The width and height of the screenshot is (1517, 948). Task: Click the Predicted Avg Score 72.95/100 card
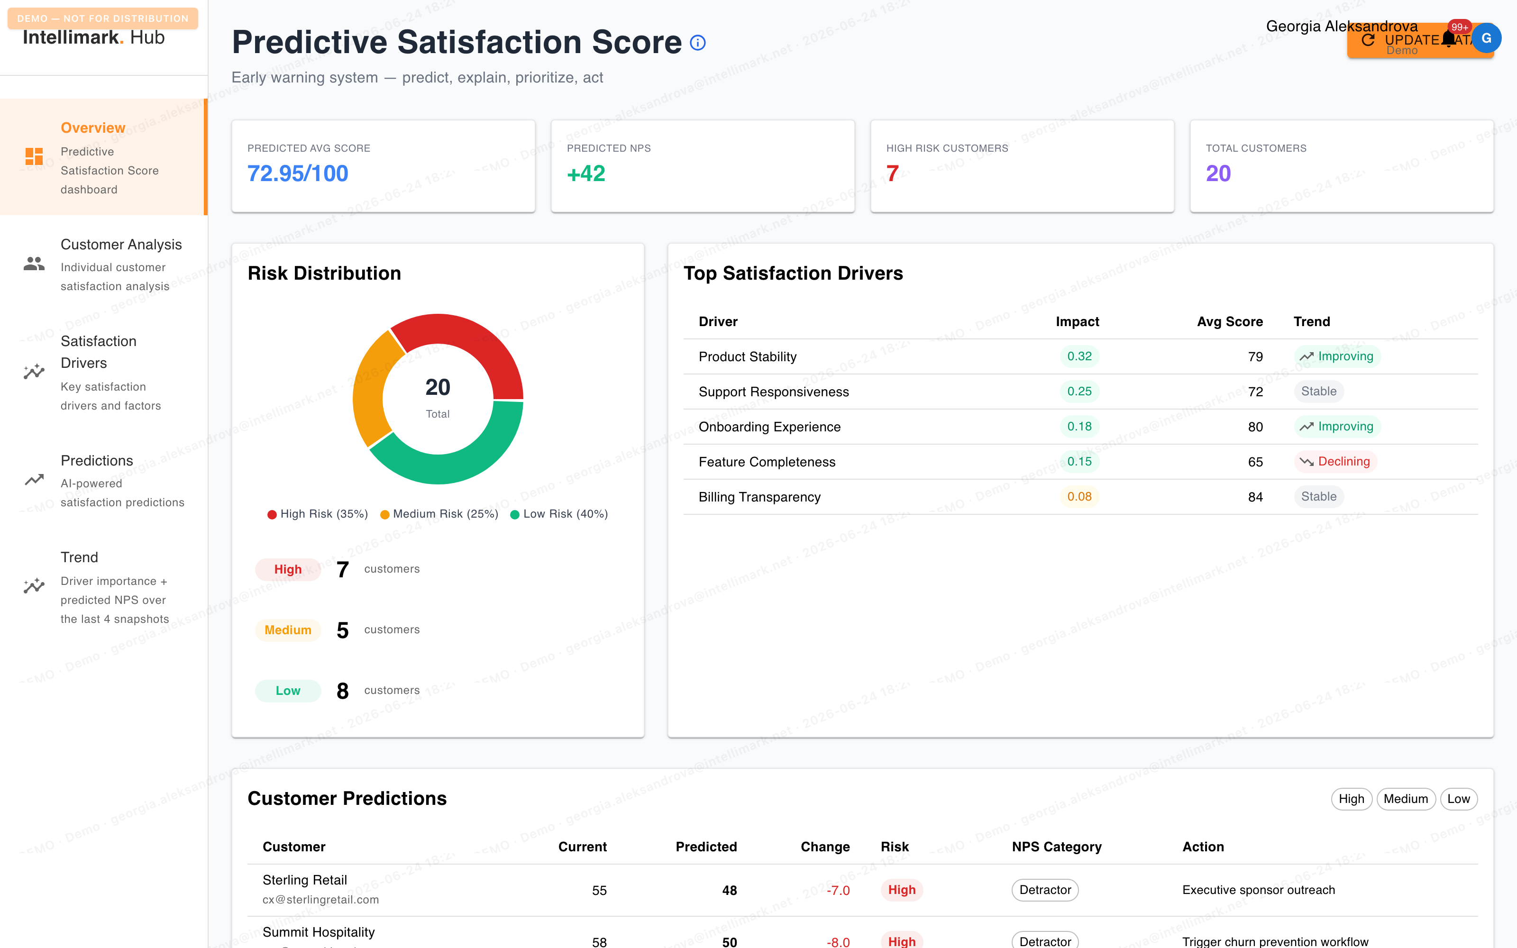tap(383, 166)
